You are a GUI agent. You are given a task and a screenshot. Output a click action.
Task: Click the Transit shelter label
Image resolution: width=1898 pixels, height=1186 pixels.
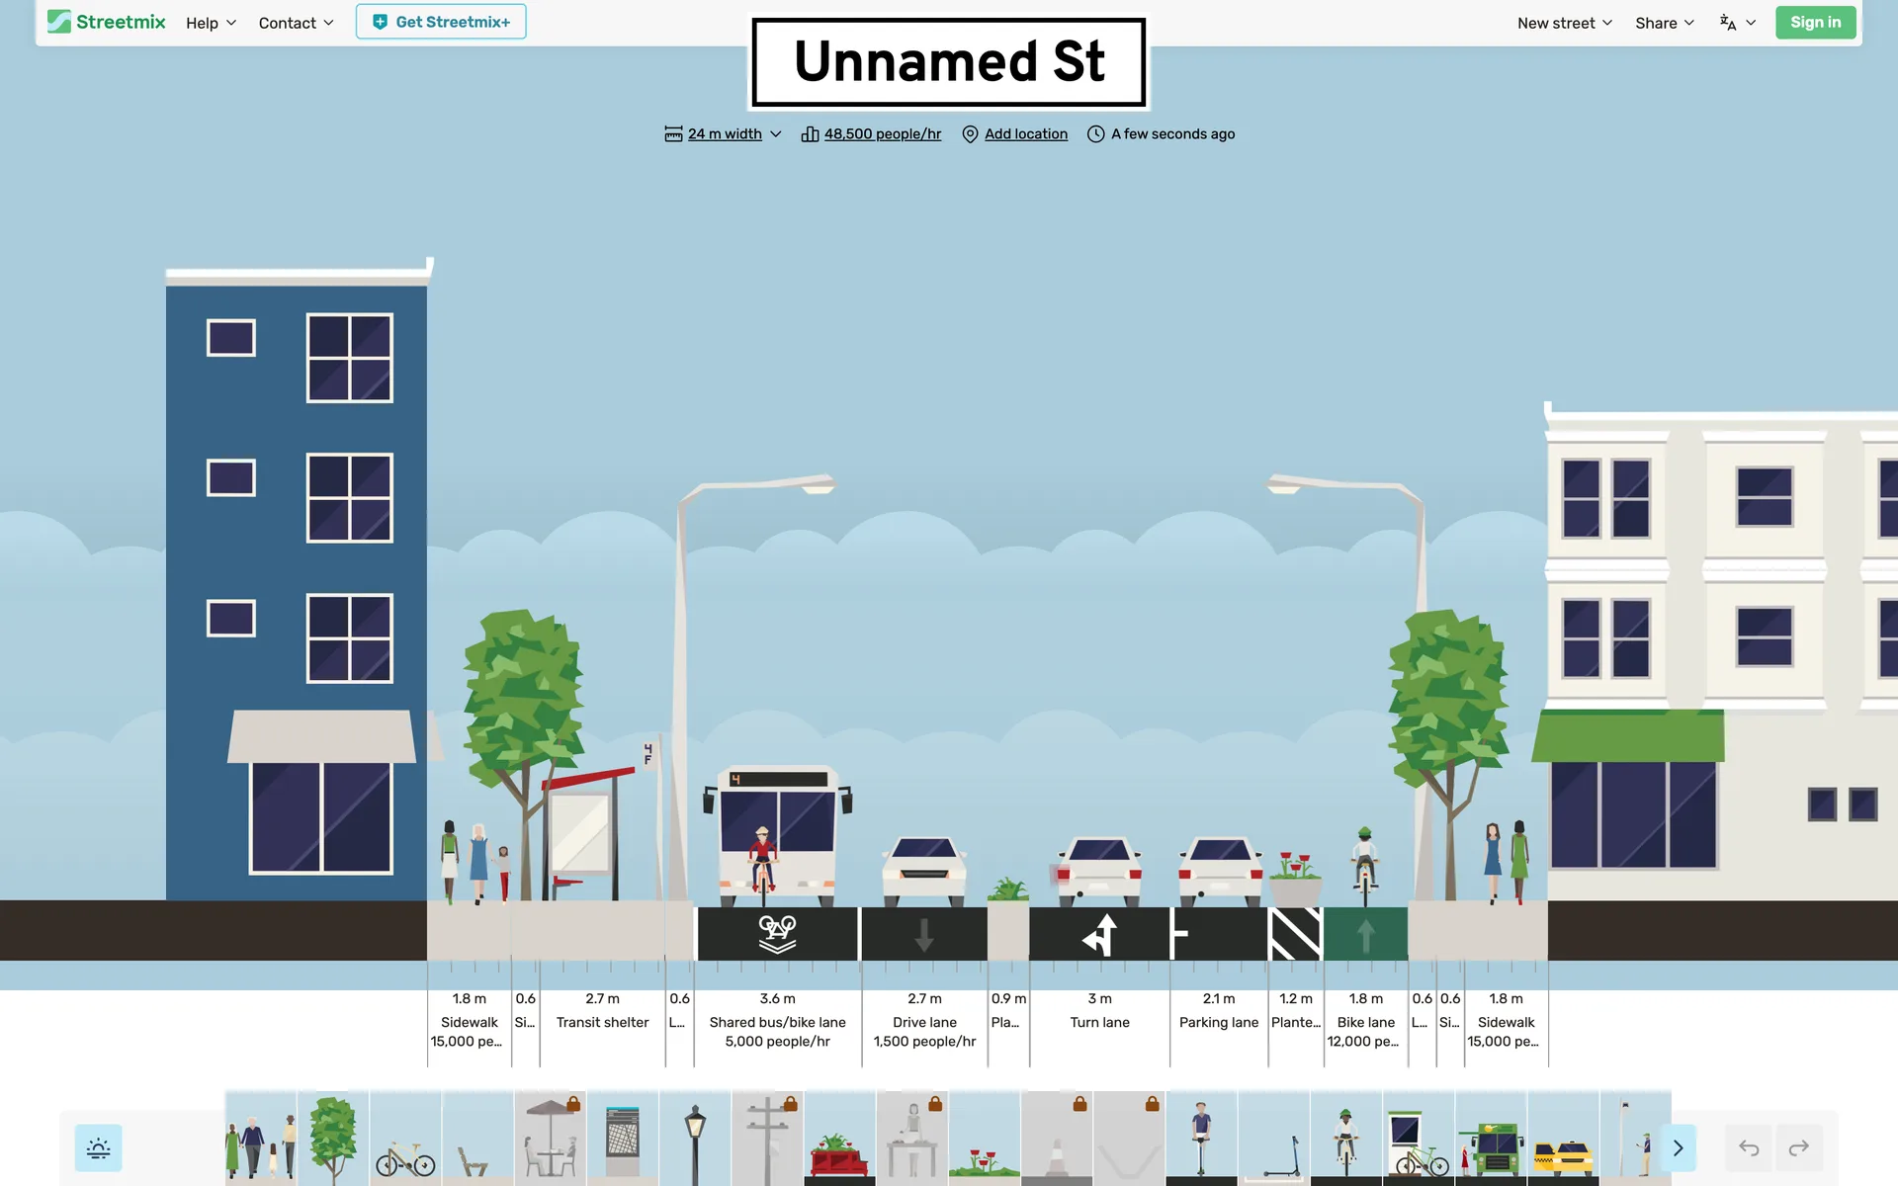[x=602, y=1022]
